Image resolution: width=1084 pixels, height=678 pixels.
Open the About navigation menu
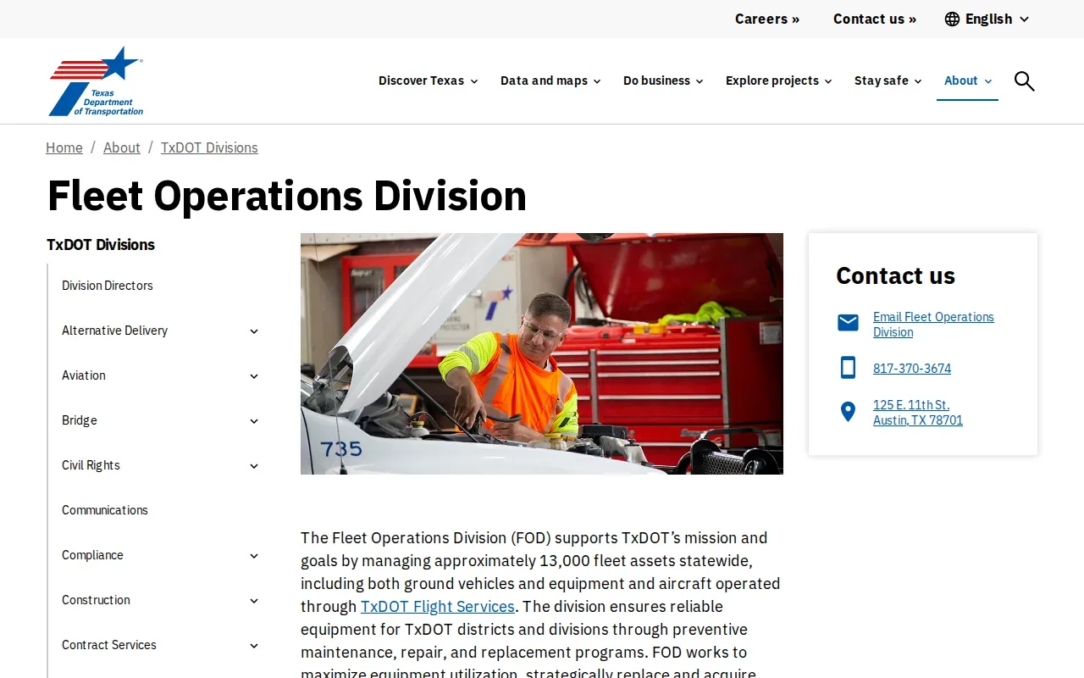(967, 81)
